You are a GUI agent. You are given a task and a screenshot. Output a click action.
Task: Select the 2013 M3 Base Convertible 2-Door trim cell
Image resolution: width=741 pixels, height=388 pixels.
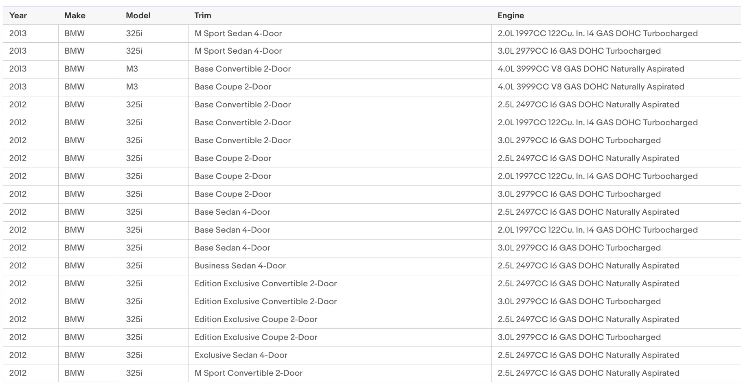click(340, 69)
